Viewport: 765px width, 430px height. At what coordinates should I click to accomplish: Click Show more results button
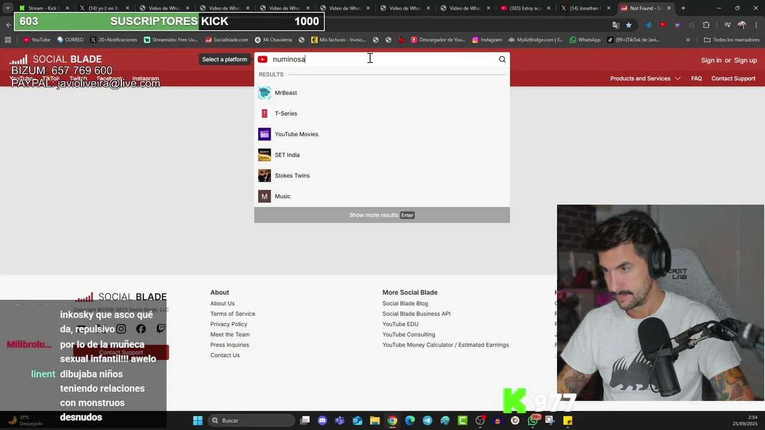coord(382,215)
